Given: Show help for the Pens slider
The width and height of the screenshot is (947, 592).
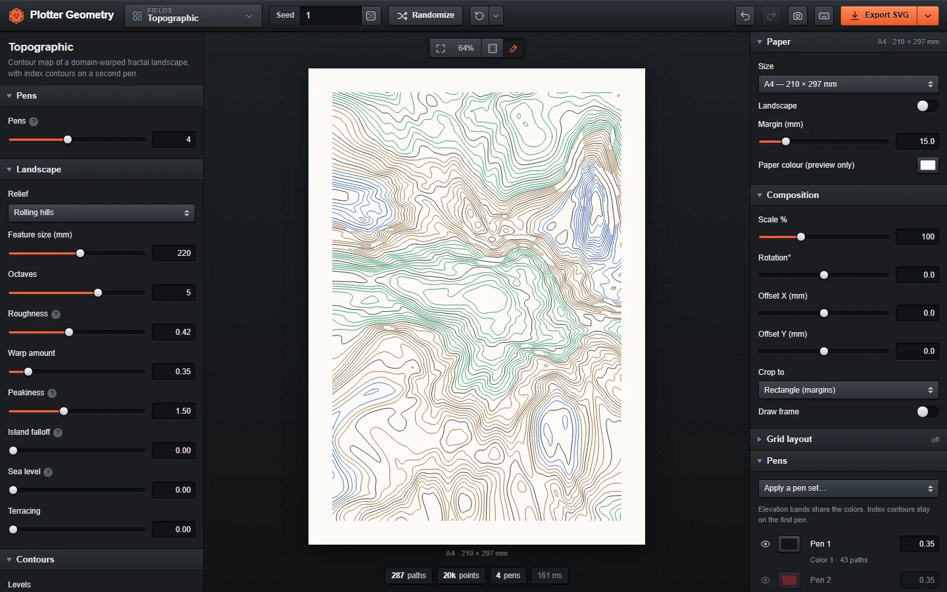Looking at the screenshot, I should coord(34,122).
